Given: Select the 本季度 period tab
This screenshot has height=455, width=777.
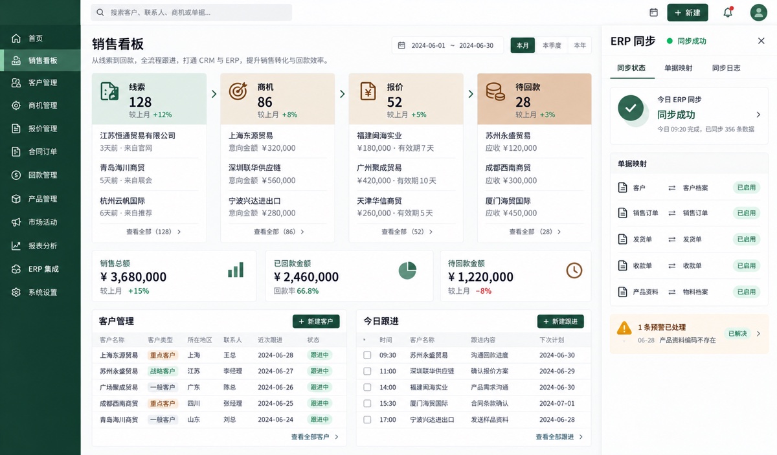Looking at the screenshot, I should [x=552, y=45].
